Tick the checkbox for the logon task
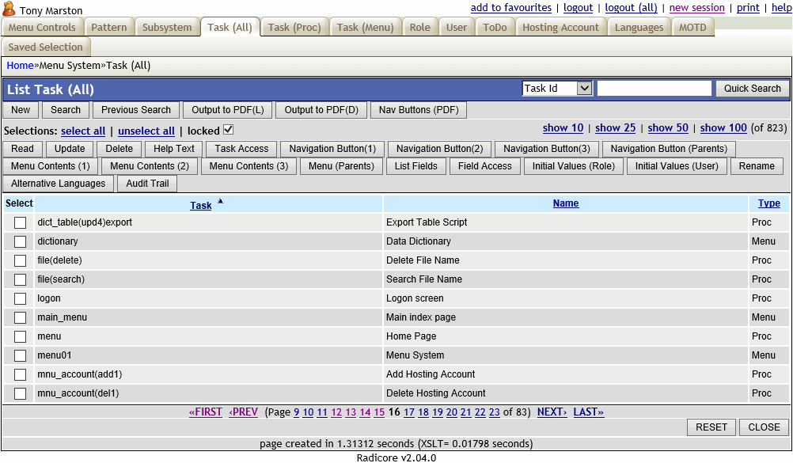 (x=21, y=298)
